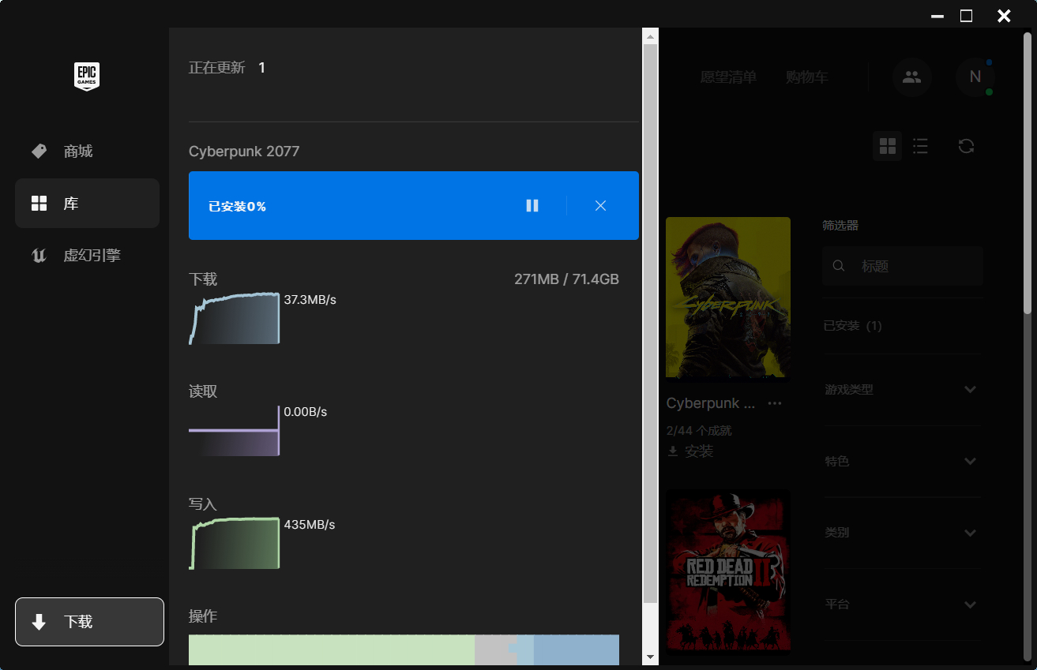This screenshot has height=670, width=1037.
Task: Click the download arrow icon beside 安装
Action: coord(673,451)
